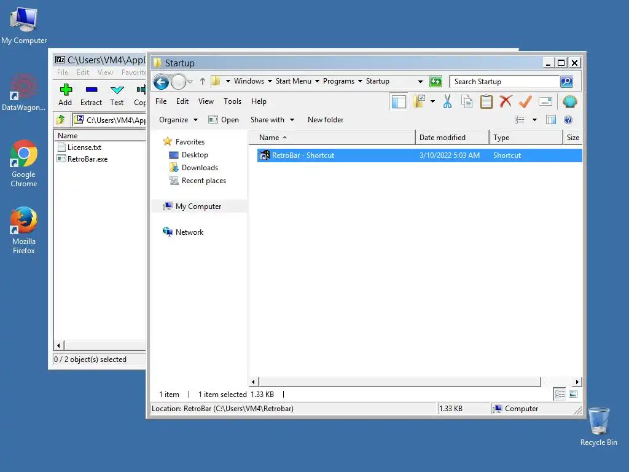Click the Paste clipboard icon
629x472 pixels.
coord(486,101)
